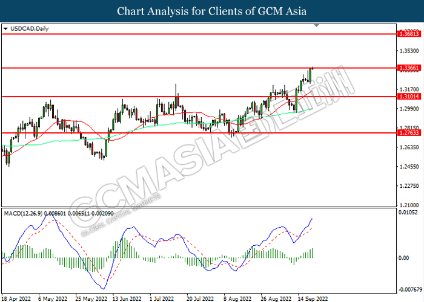Image resolution: width=424 pixels, height=302 pixels.
Task: Open the USDCAD,Daily chart dropdown arrow
Action: coord(5,28)
